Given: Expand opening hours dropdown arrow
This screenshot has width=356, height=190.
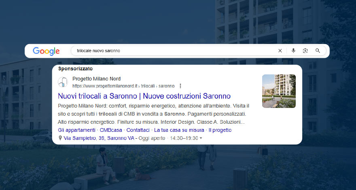Looking at the screenshot, I should (x=201, y=138).
